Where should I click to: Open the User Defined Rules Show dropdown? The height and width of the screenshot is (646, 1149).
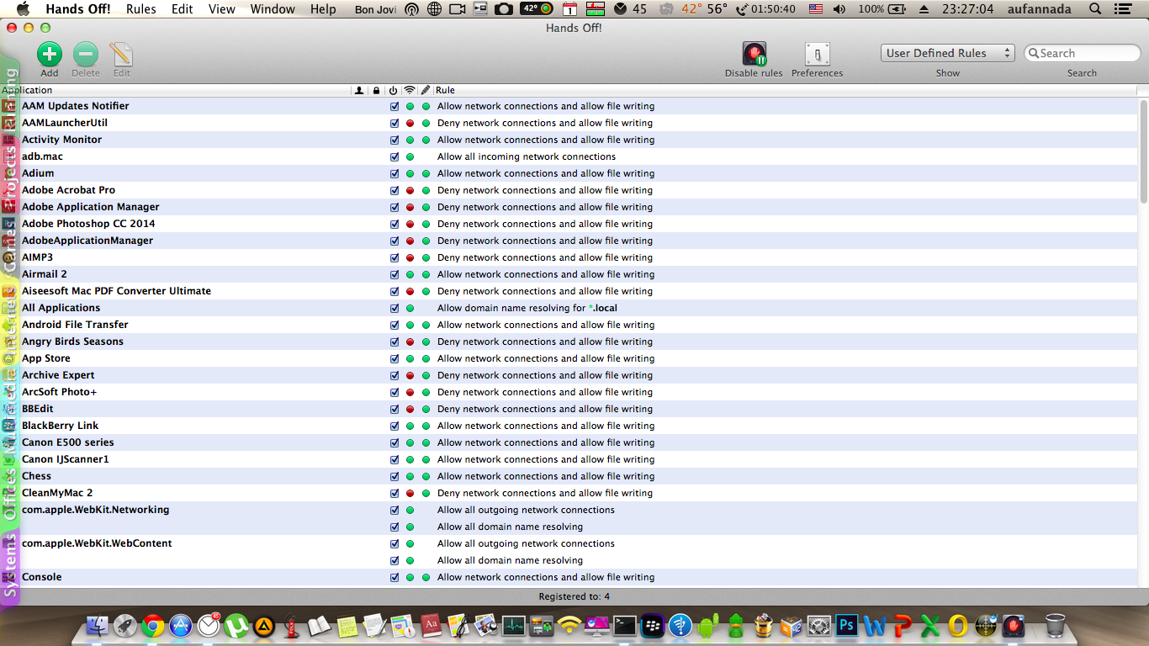pyautogui.click(x=948, y=53)
